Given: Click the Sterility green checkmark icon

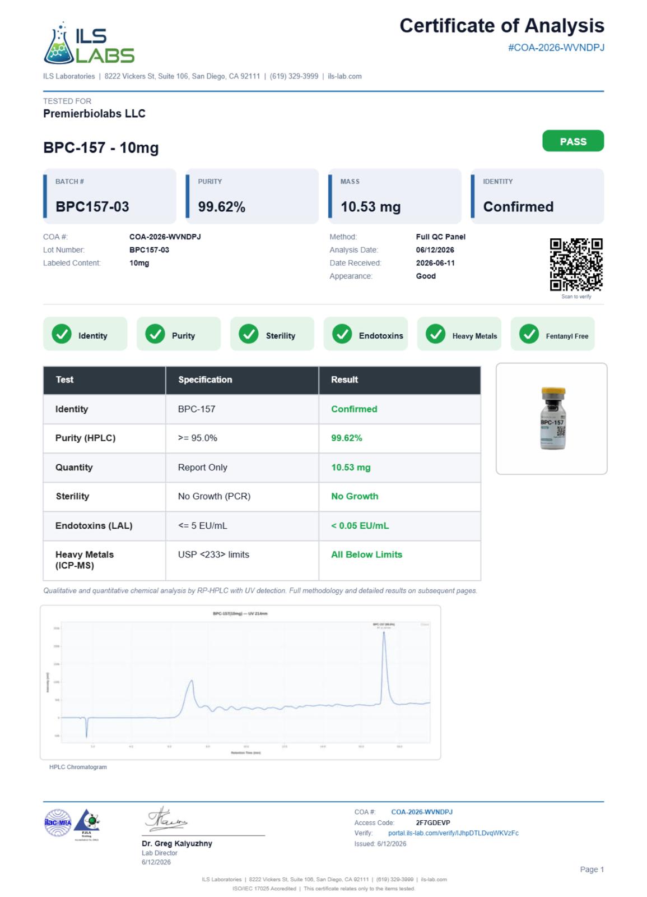Looking at the screenshot, I should pyautogui.click(x=249, y=334).
